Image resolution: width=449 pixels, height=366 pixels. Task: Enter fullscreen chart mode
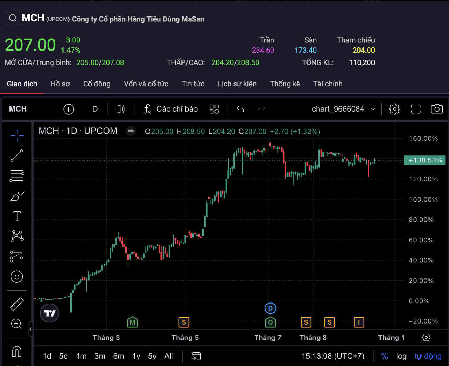tap(416, 109)
